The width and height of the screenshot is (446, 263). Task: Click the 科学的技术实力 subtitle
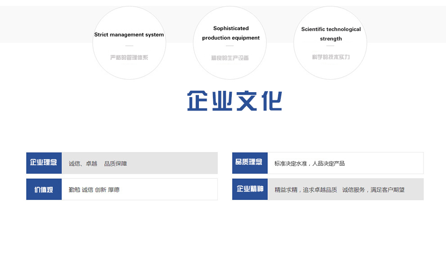(331, 57)
